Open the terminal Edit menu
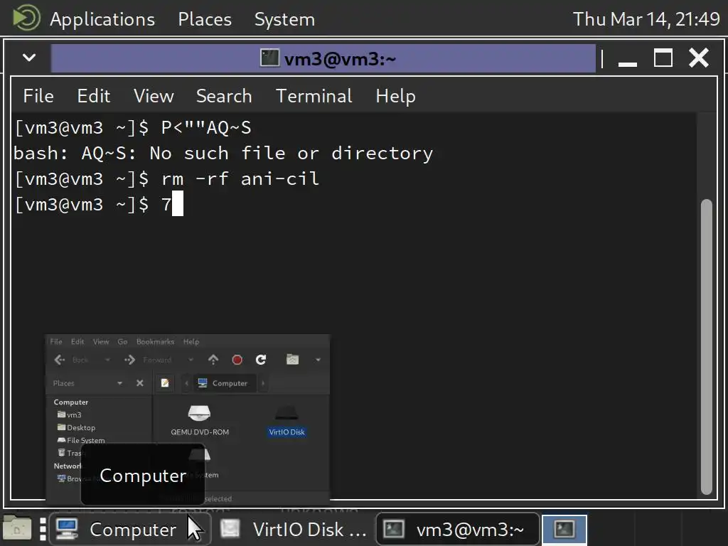This screenshot has width=728, height=546. pos(94,96)
